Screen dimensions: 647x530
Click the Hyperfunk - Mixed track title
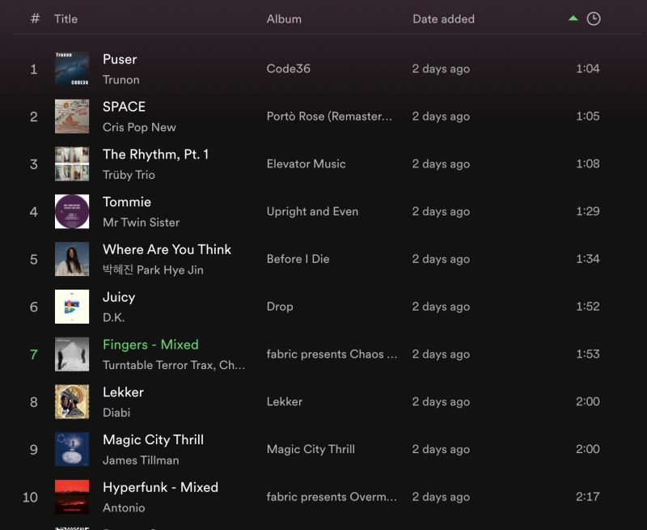[160, 487]
